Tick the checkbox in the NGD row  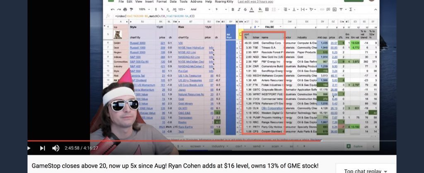click(241, 57)
